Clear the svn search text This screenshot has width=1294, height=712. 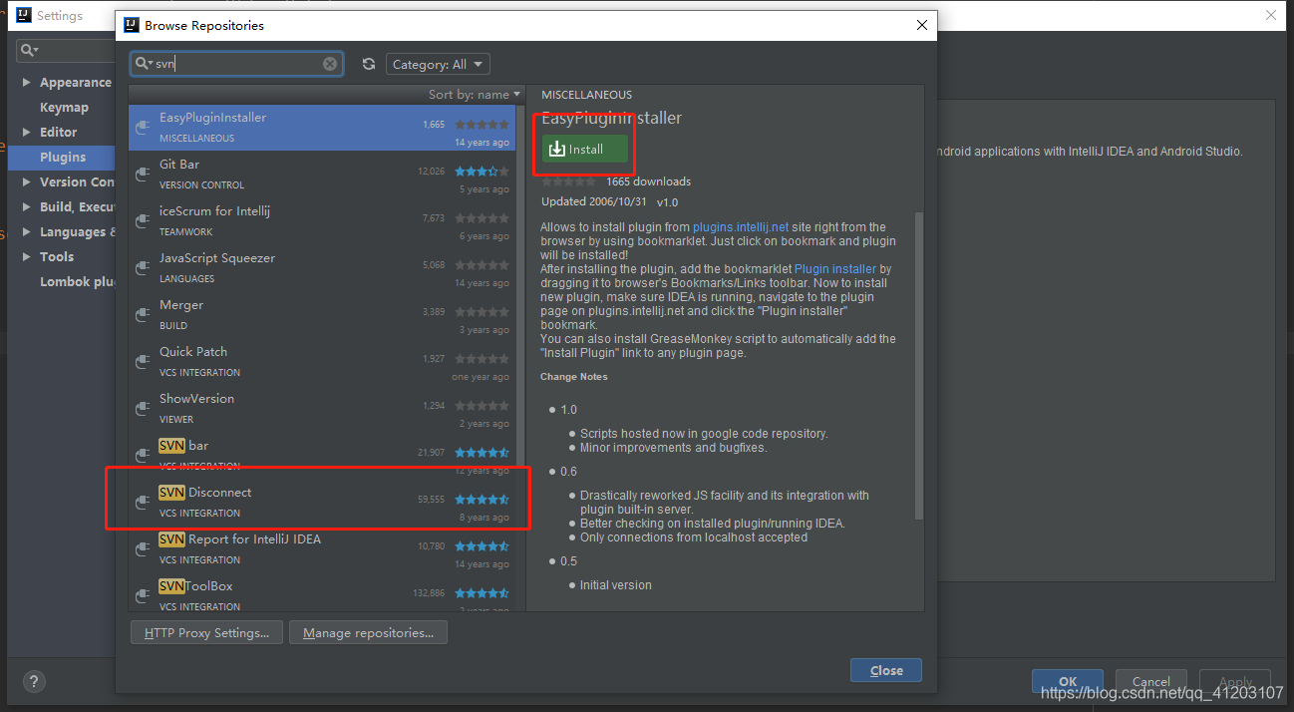[330, 64]
